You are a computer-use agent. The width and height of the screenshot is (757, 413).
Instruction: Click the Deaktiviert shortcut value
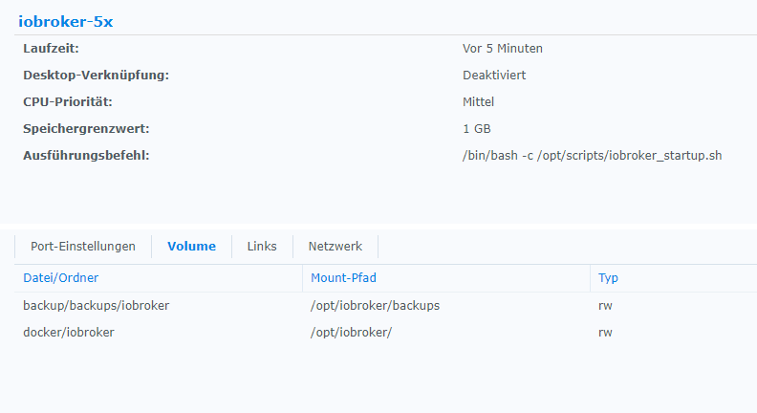[x=494, y=76]
